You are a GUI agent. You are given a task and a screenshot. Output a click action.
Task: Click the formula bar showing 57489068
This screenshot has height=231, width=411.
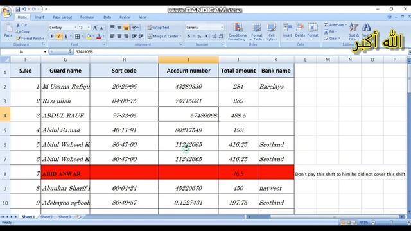(241, 52)
